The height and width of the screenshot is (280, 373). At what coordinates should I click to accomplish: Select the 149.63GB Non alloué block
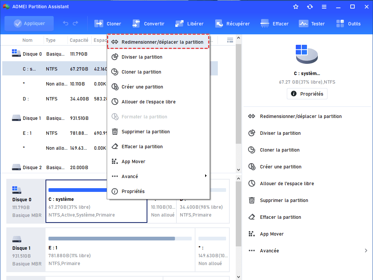[212, 250]
